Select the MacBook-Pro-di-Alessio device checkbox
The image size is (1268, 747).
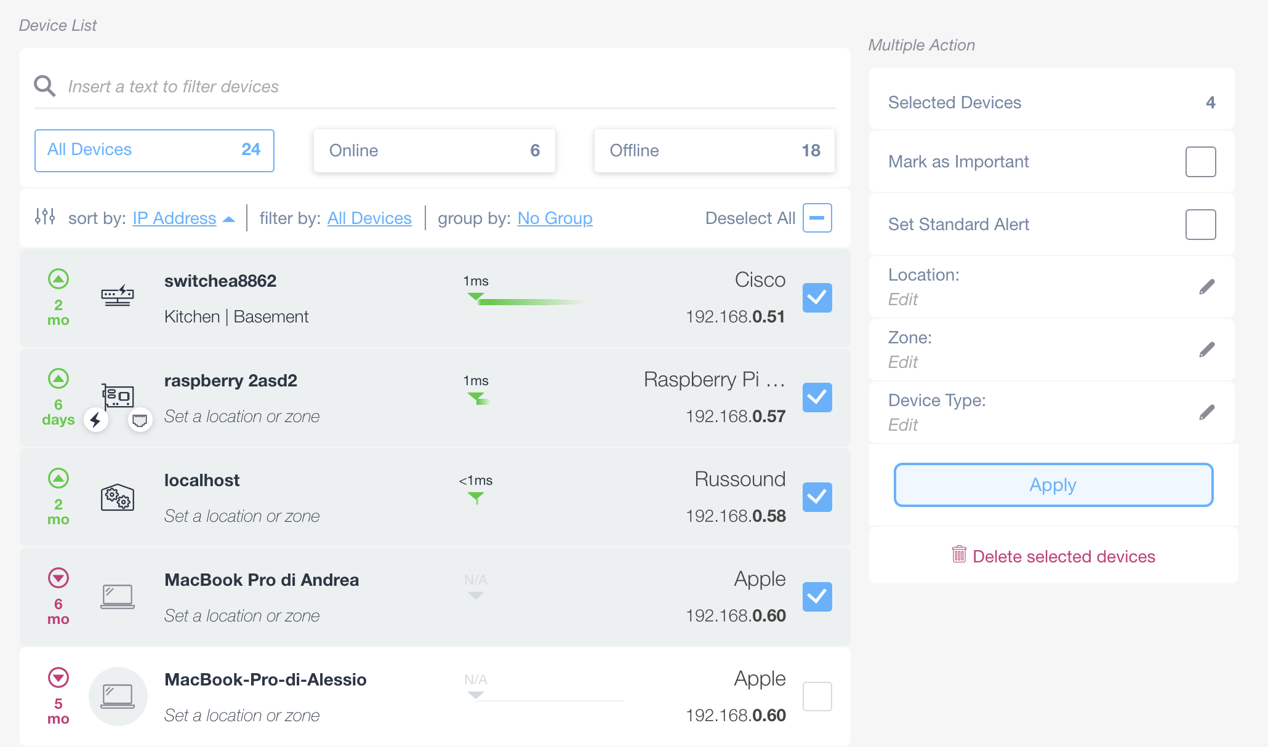(817, 697)
